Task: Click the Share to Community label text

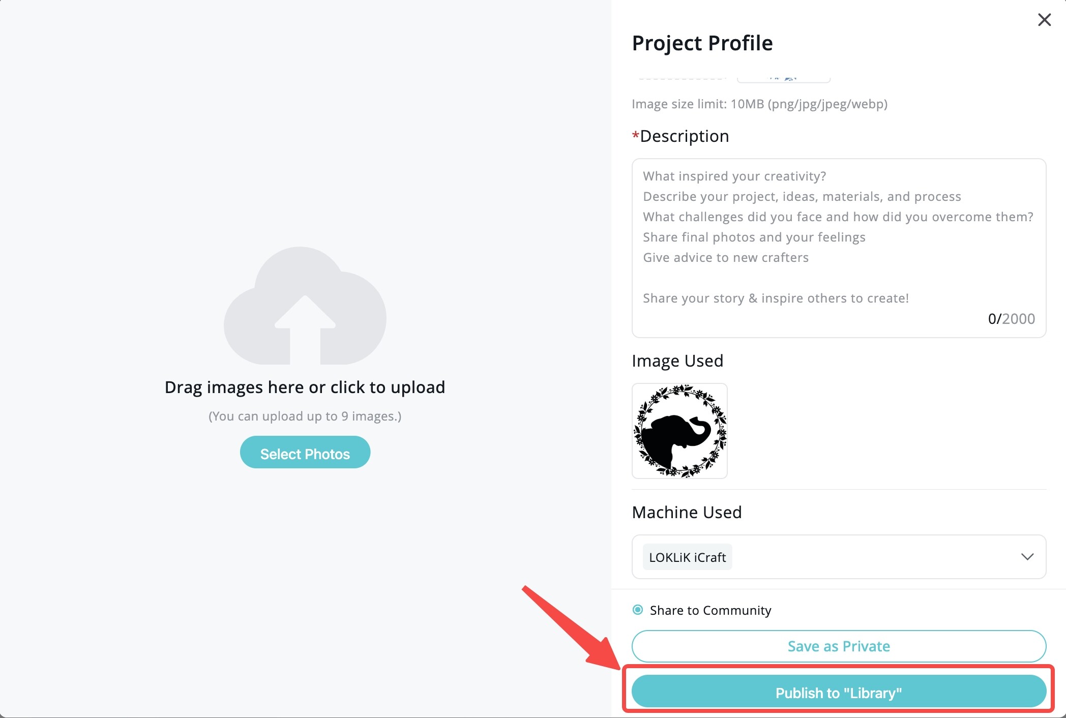Action: tap(710, 610)
